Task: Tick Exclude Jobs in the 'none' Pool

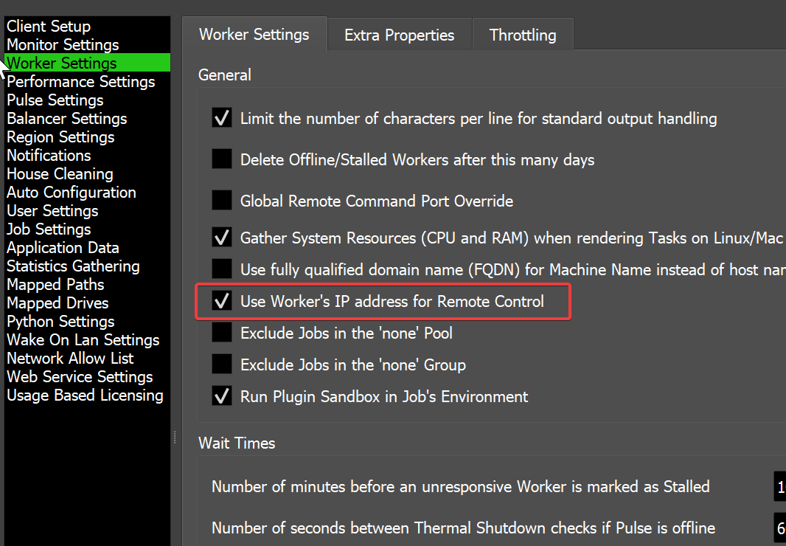Action: pos(222,333)
